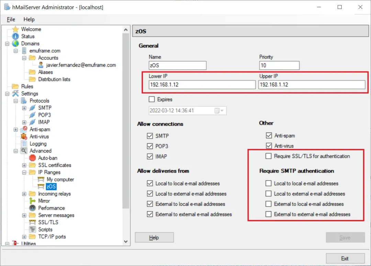The height and width of the screenshot is (266, 371).
Task: Click the Lower IP input field
Action: click(x=202, y=85)
